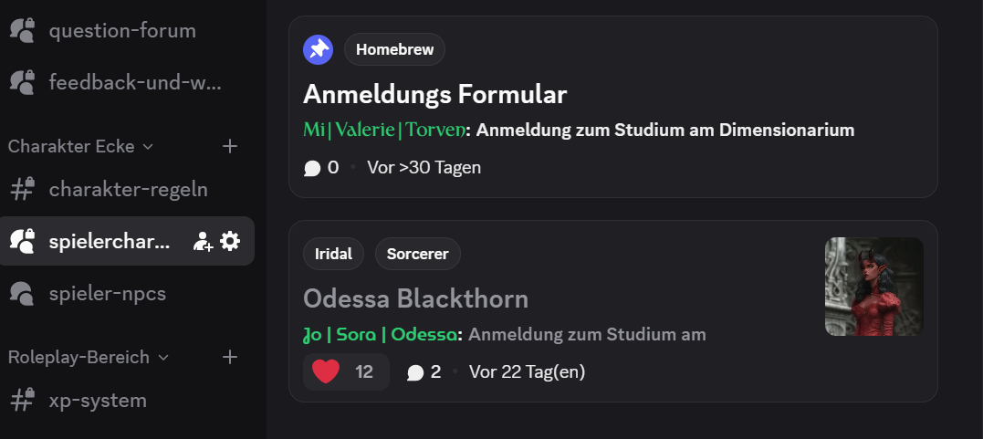Open the spieler-npcs forum channel

pyautogui.click(x=107, y=293)
